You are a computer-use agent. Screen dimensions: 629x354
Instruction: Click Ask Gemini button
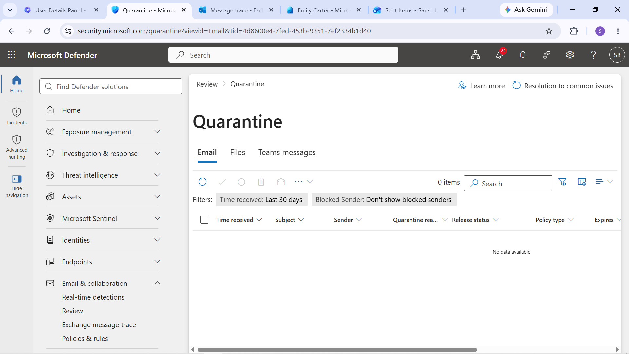point(526,10)
